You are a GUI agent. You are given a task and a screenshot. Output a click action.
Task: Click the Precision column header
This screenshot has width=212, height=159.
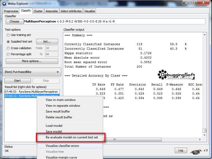pos(138,85)
